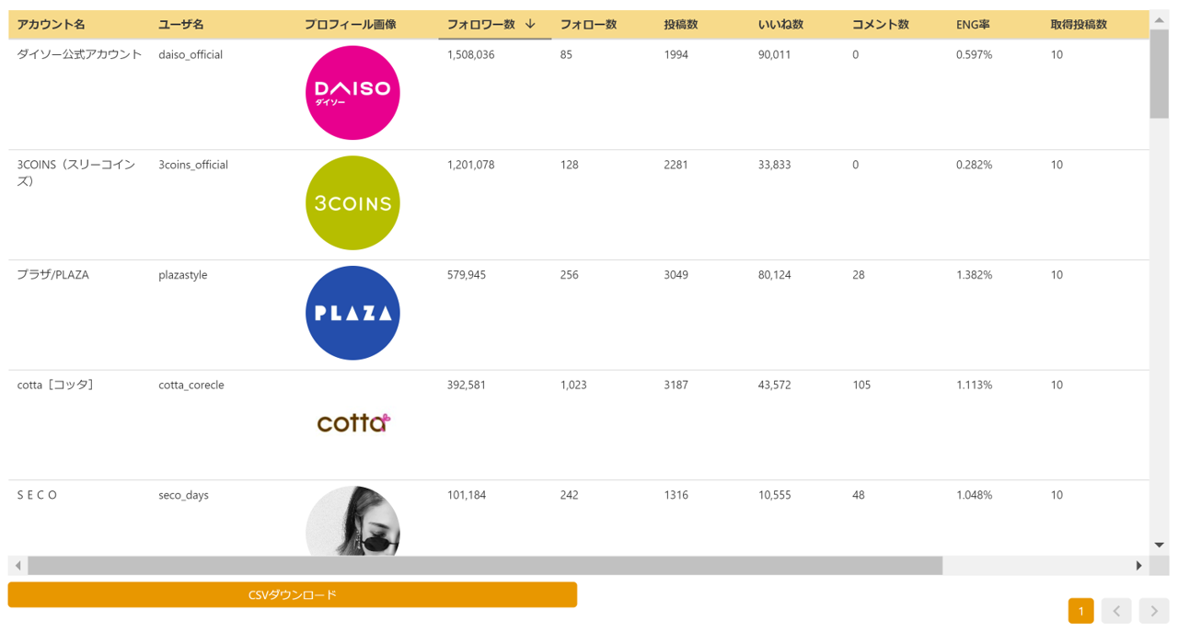Sort by フォロワー数 column header
This screenshot has height=633, width=1178.
point(480,24)
